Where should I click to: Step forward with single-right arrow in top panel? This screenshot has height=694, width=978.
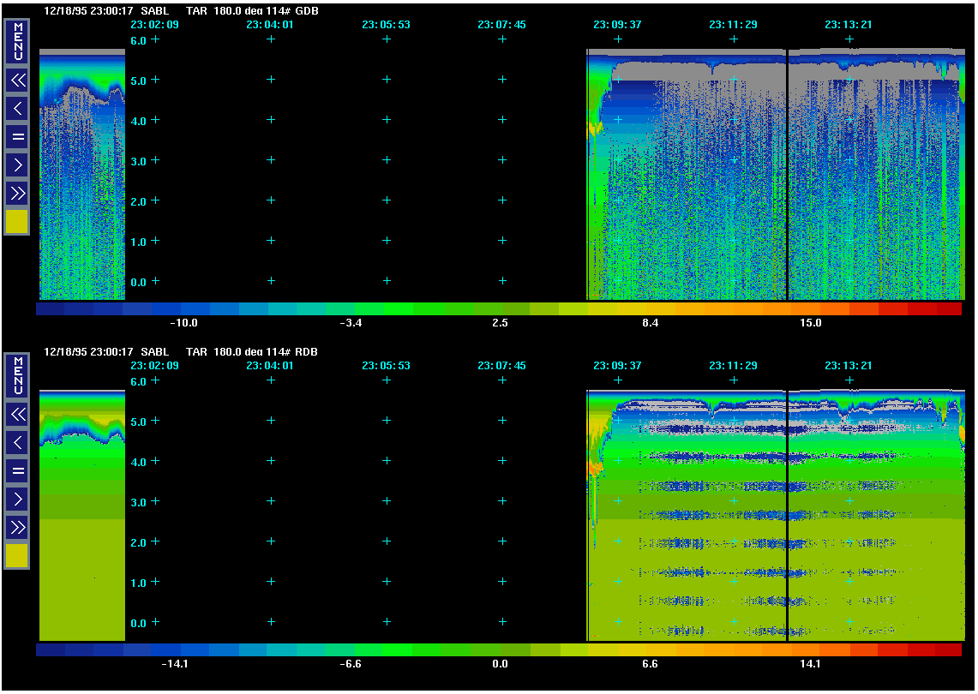(17, 165)
